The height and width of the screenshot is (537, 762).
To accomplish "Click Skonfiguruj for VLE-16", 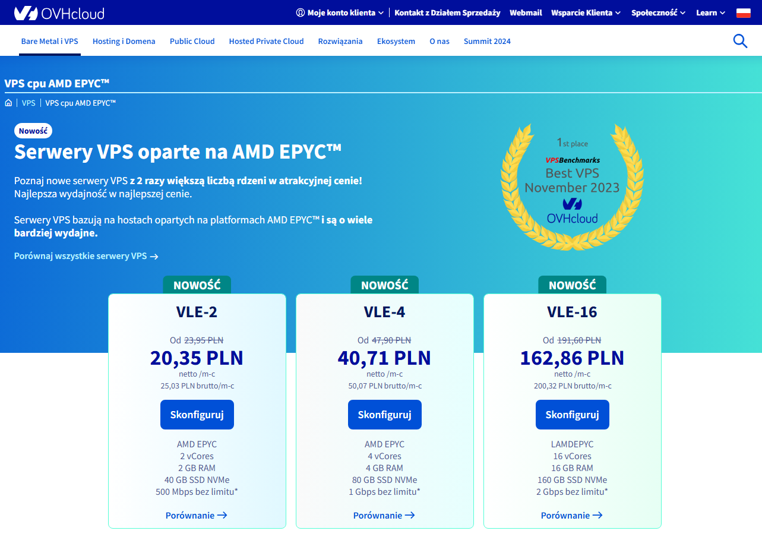I will [x=573, y=415].
